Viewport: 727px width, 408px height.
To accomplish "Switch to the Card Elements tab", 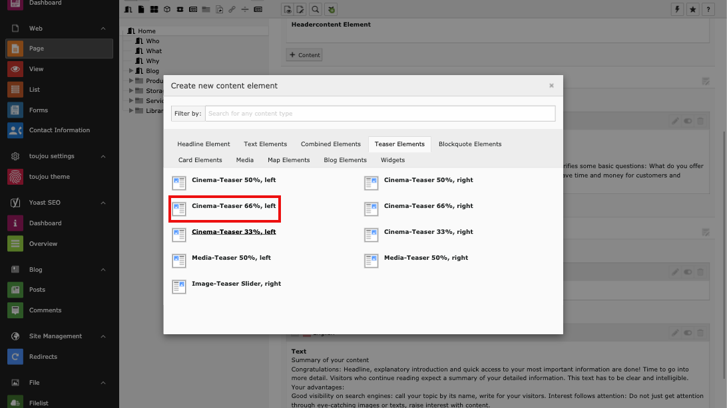I will pyautogui.click(x=200, y=160).
